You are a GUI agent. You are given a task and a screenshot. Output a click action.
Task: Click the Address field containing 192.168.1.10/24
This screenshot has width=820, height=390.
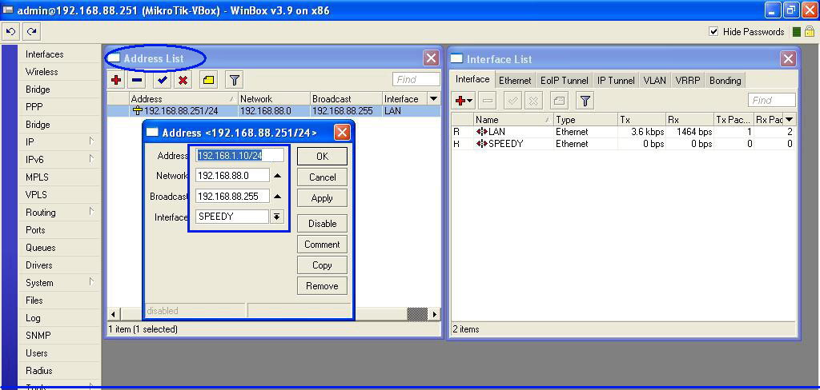click(x=240, y=155)
